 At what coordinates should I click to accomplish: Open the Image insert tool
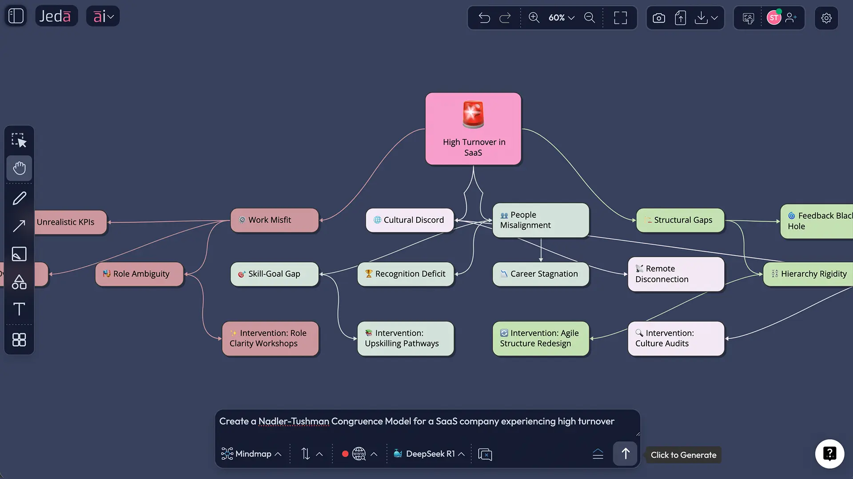point(19,254)
